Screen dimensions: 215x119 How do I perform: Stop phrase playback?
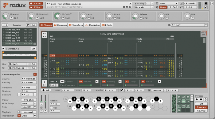click(201, 99)
